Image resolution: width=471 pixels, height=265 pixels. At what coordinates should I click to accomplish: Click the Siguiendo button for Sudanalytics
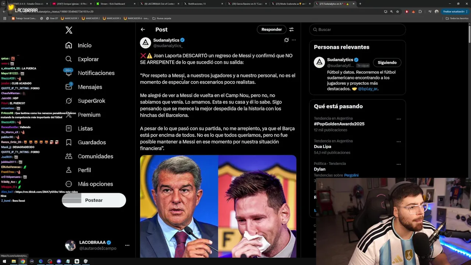pyautogui.click(x=387, y=63)
